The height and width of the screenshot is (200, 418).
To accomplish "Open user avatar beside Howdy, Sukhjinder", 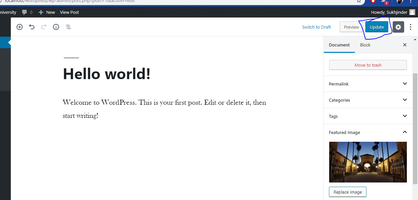I will pos(412,12).
